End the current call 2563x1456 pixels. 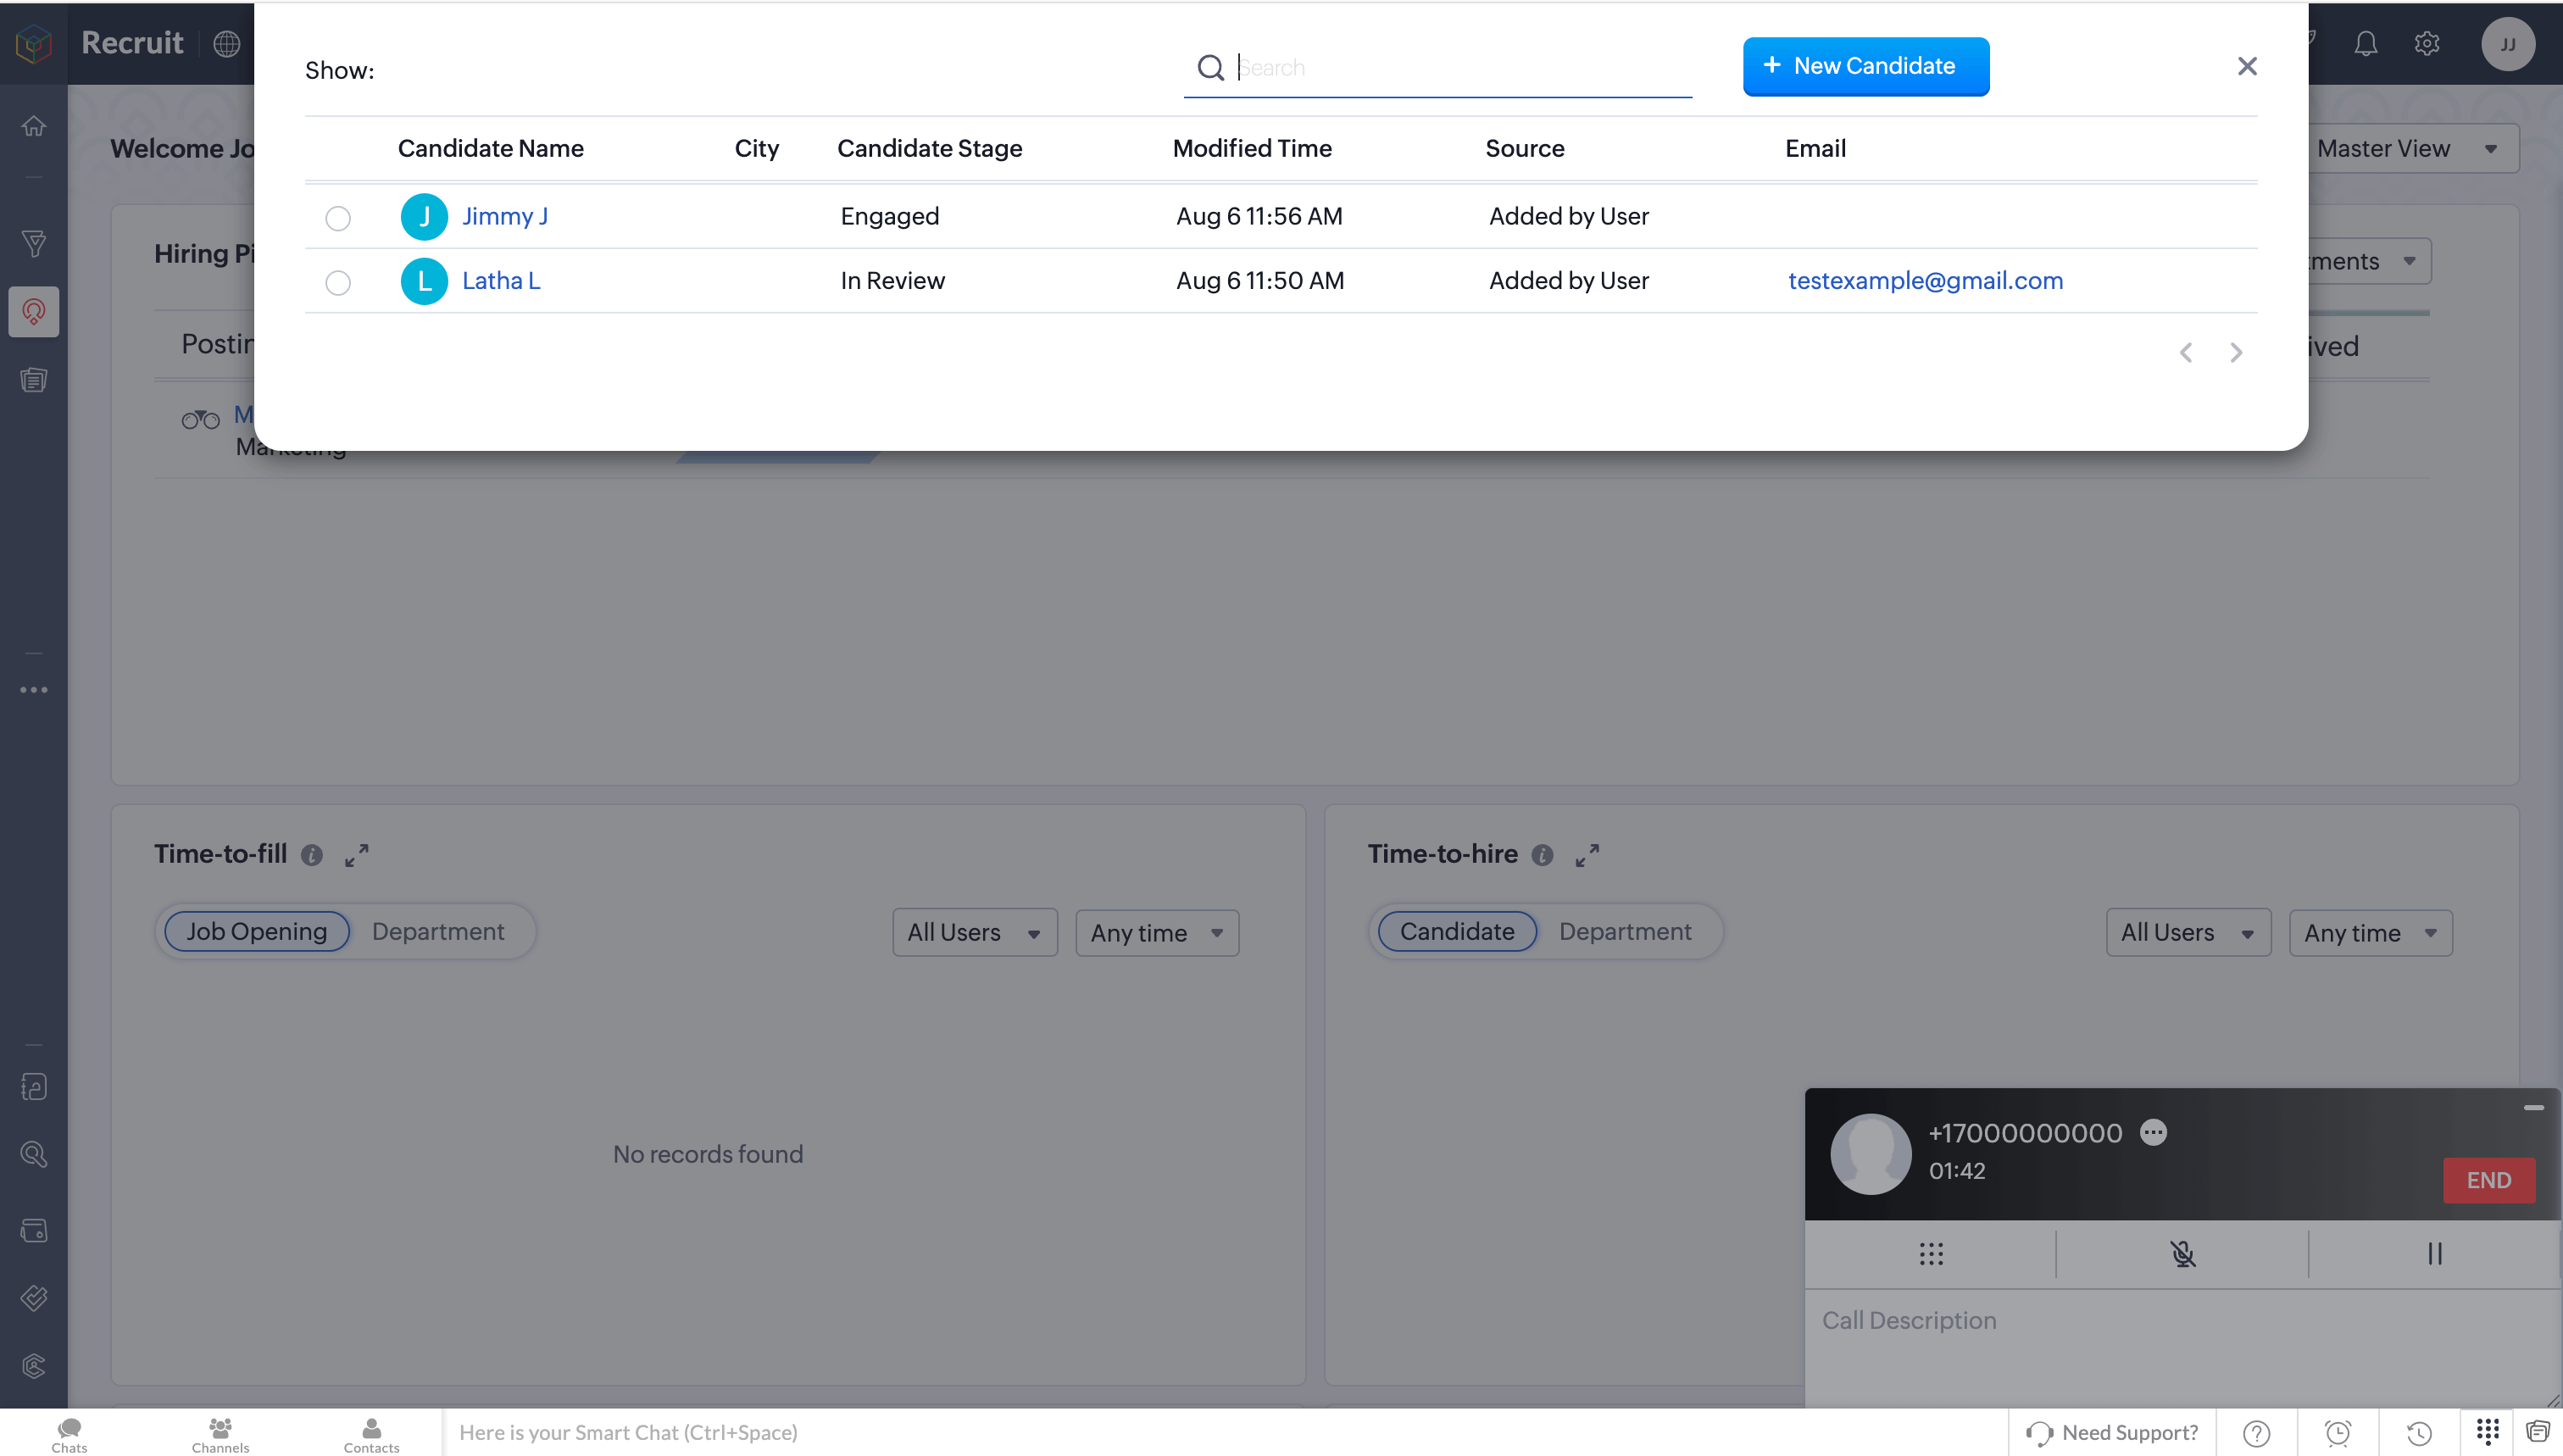[2488, 1180]
